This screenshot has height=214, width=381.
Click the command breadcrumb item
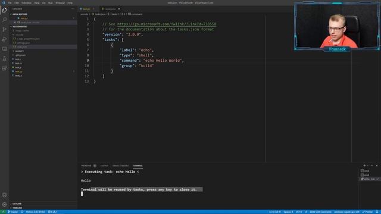(135, 14)
